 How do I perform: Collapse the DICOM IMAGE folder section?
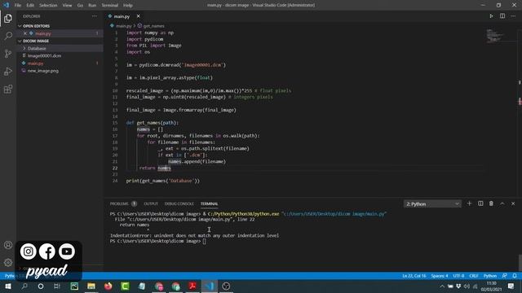(36, 41)
